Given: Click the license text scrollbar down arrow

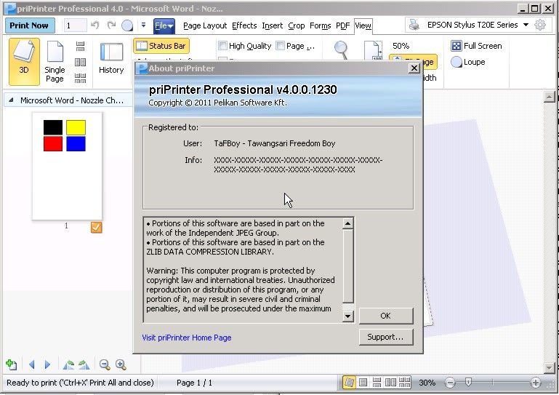Looking at the screenshot, I should click(x=347, y=316).
